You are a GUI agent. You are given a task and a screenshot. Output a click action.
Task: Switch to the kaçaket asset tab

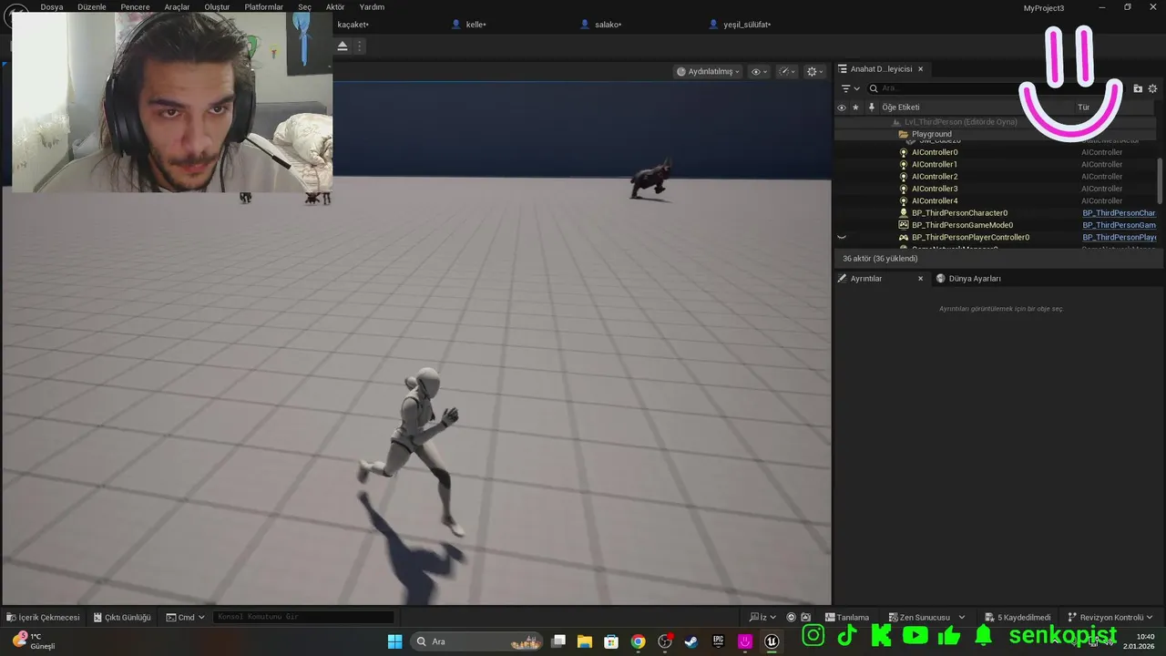coord(353,25)
